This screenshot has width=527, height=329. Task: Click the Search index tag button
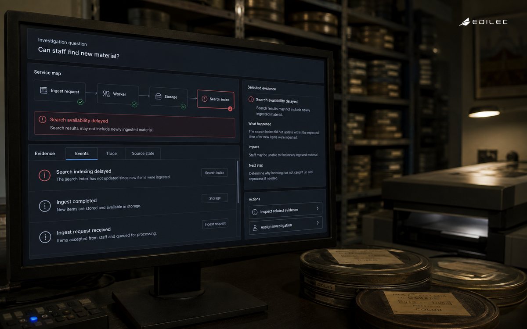pos(215,172)
